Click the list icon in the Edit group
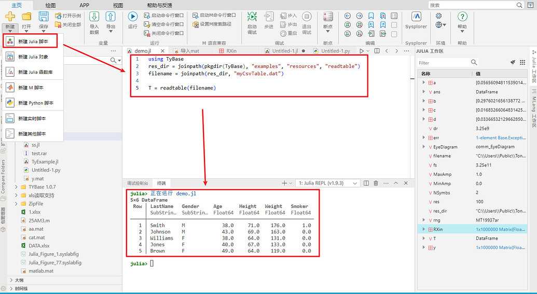The width and height of the screenshot is (537, 294). pos(394,16)
